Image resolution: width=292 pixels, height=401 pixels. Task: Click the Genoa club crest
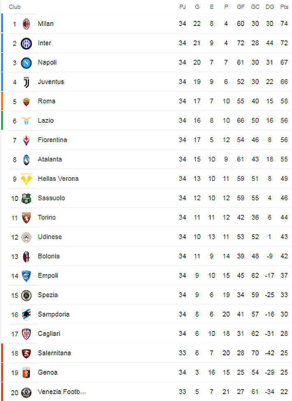click(x=26, y=372)
